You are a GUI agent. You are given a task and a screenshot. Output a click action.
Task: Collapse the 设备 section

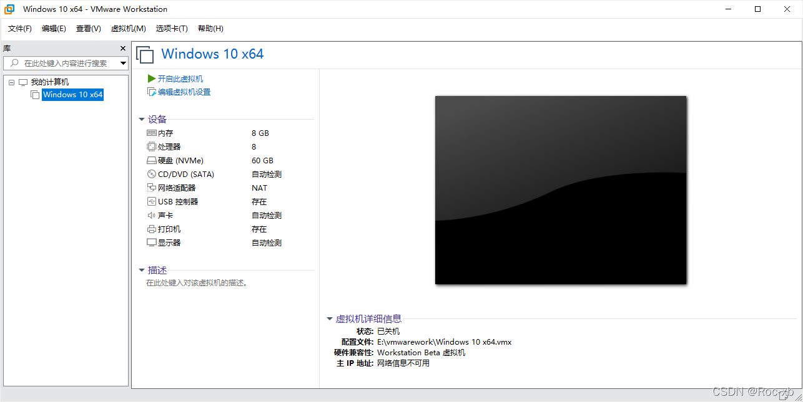(142, 119)
